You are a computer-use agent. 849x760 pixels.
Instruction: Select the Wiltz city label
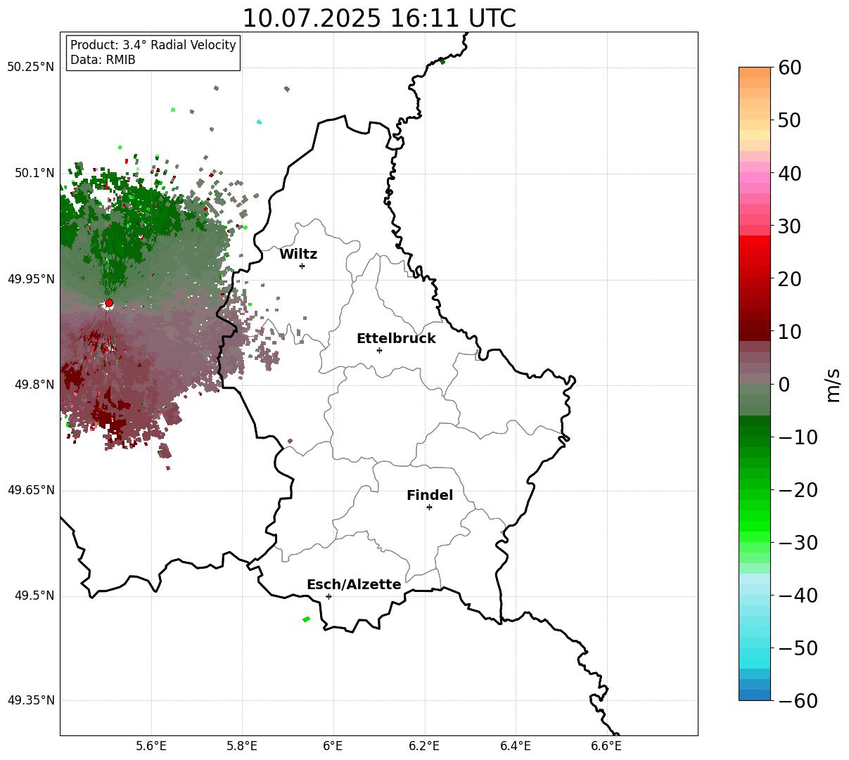[298, 254]
